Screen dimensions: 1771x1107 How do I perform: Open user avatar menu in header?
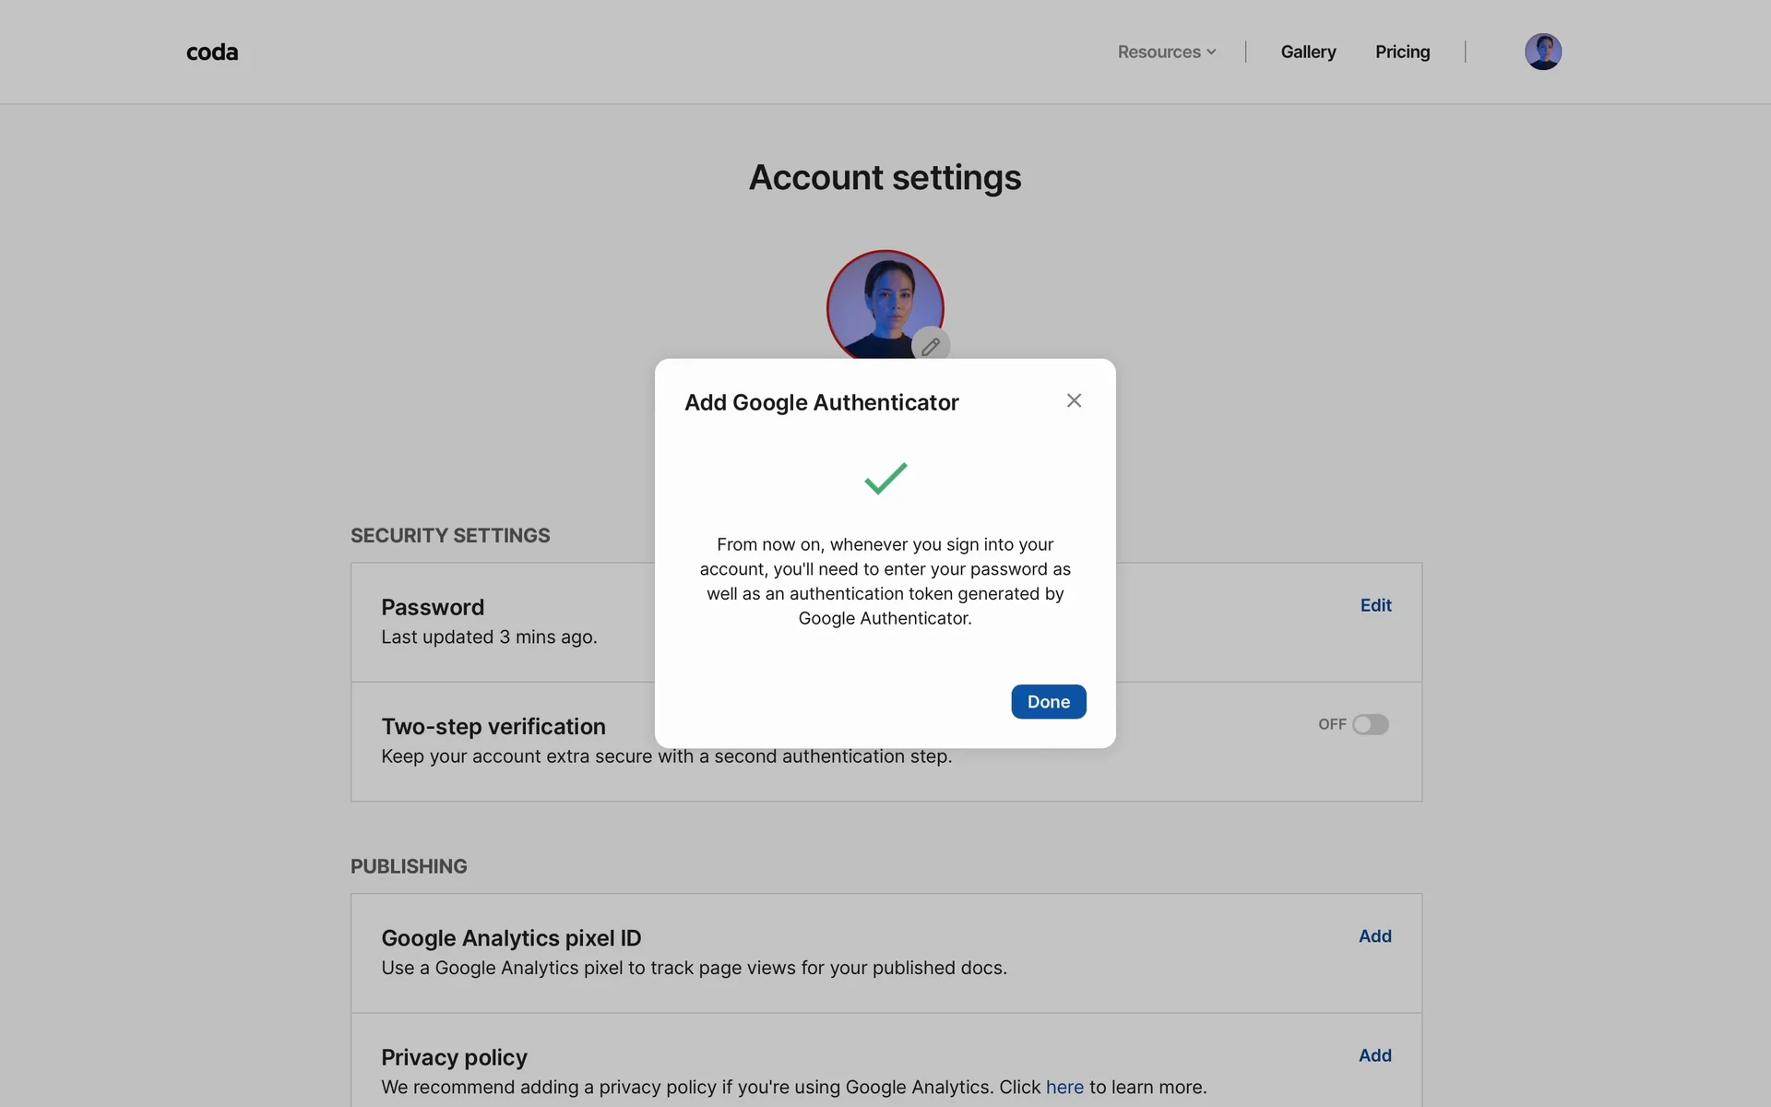click(1542, 52)
